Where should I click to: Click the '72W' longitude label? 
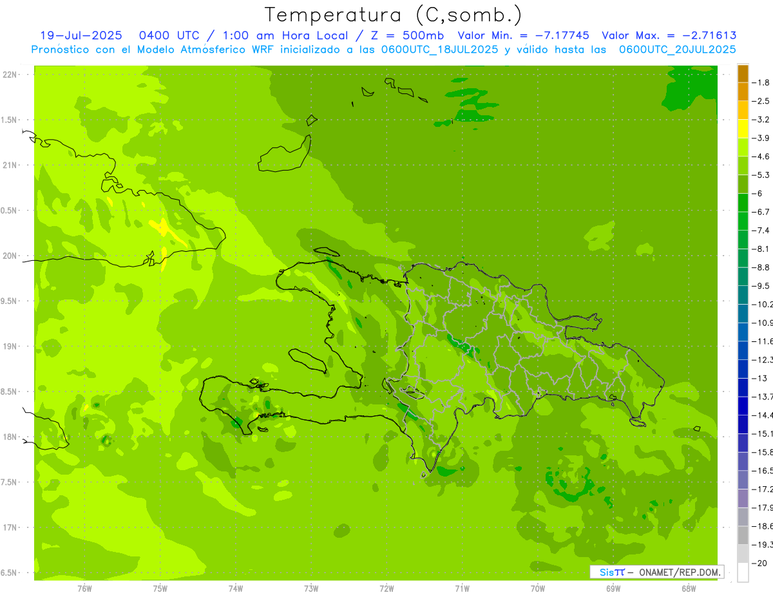[x=386, y=588]
